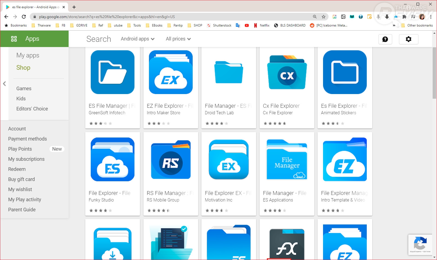
Task: Select Games in the sidebar
Action: click(x=24, y=89)
